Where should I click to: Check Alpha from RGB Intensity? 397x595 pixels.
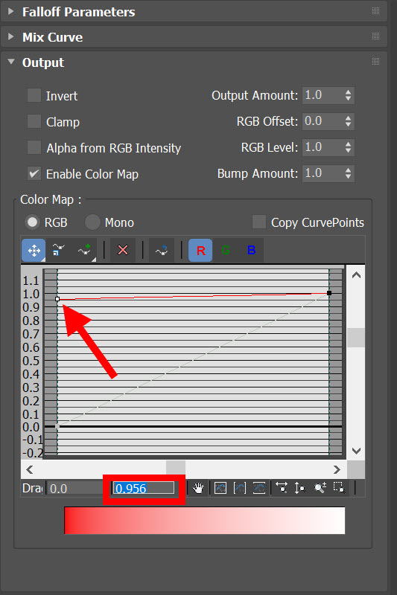click(x=34, y=147)
